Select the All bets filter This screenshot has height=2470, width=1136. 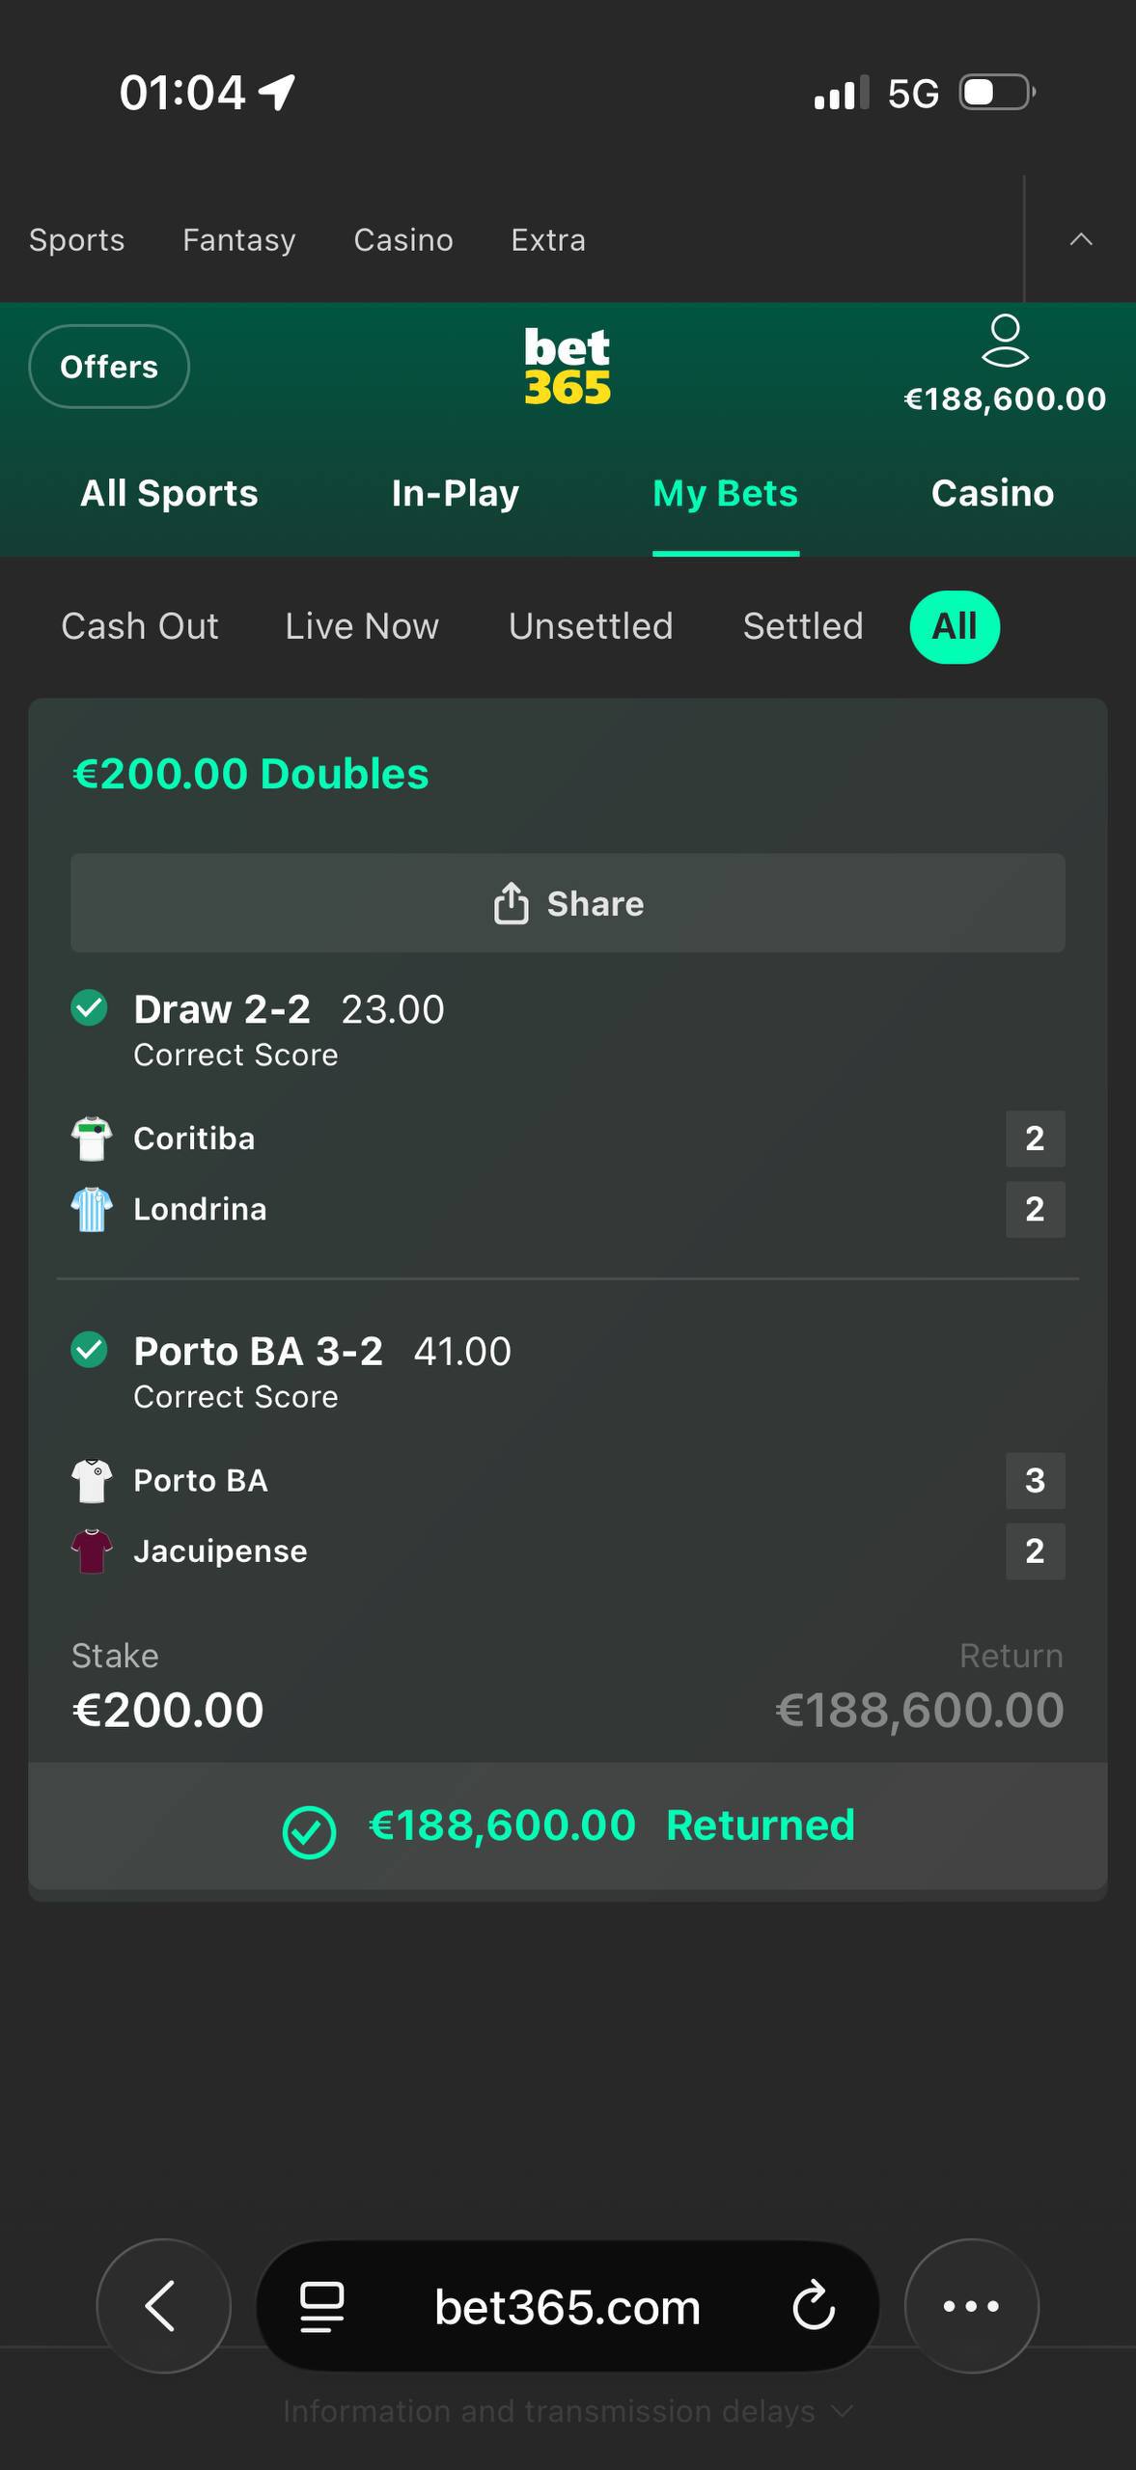(x=954, y=627)
